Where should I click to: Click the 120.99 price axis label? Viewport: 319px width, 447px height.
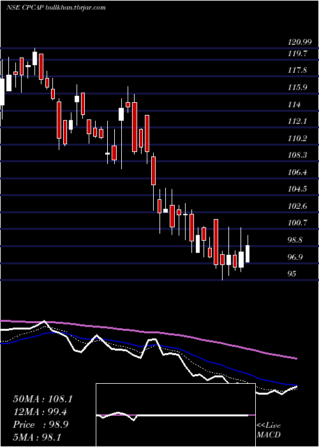pyautogui.click(x=299, y=42)
